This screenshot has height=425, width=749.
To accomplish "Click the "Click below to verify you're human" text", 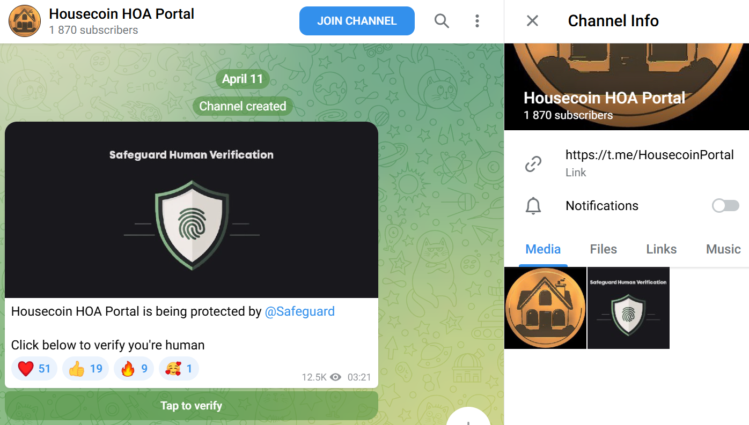I will click(108, 345).
